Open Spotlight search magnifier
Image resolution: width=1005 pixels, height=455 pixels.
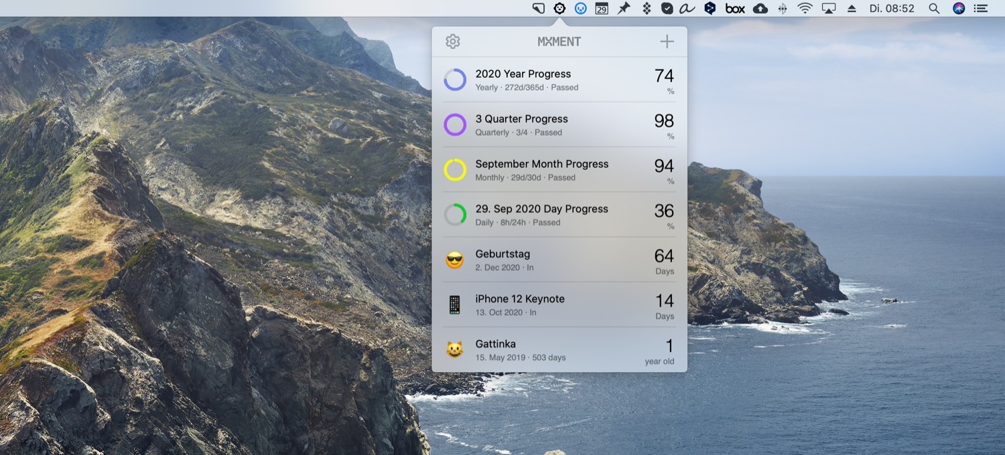pyautogui.click(x=933, y=9)
